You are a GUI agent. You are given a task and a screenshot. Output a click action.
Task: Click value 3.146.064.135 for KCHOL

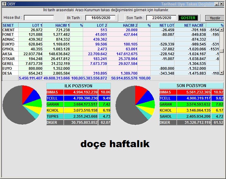pos(198,110)
